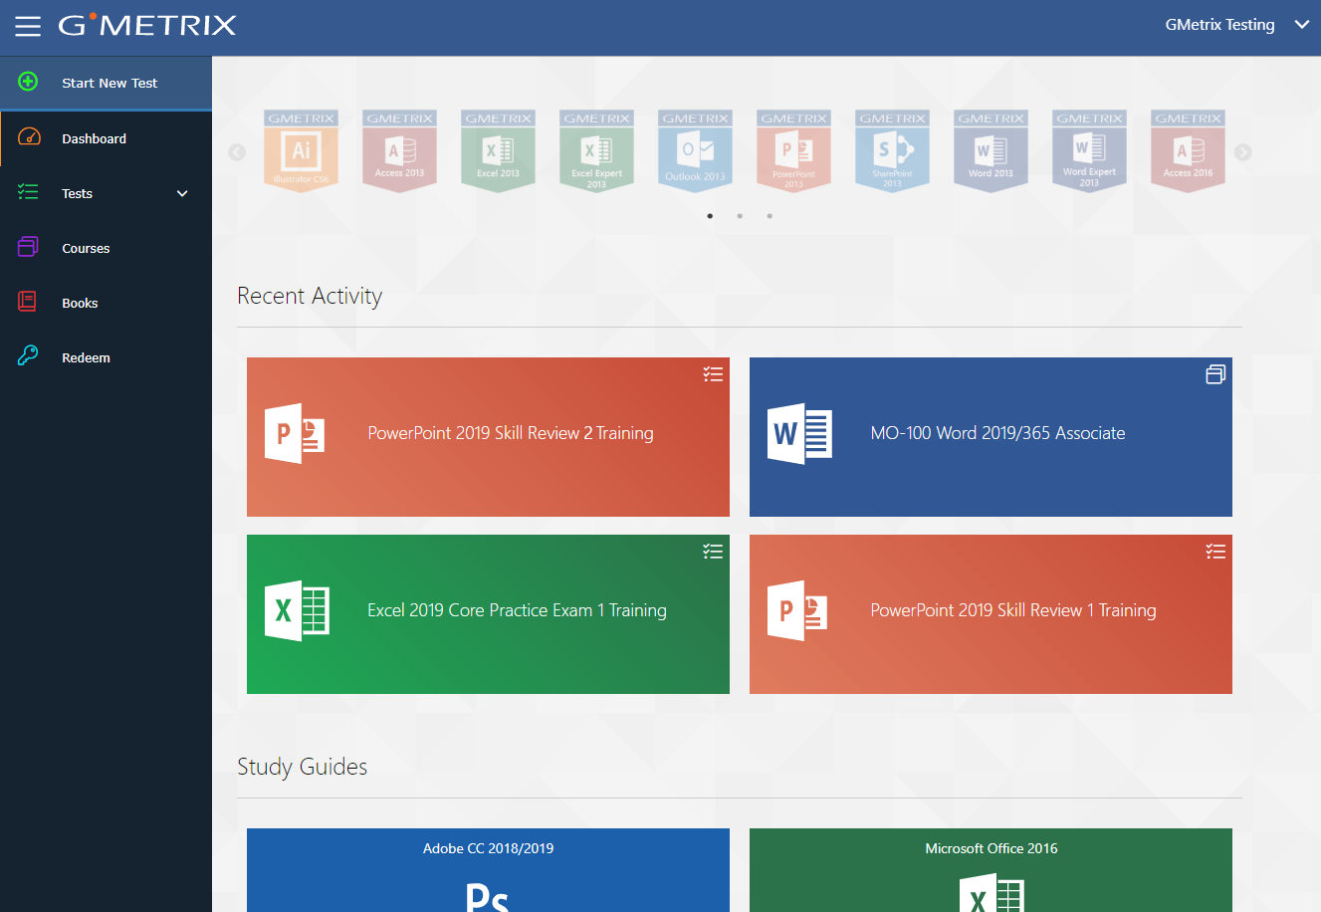This screenshot has height=912, width=1321.
Task: Open the Books menu item
Action: coord(106,303)
